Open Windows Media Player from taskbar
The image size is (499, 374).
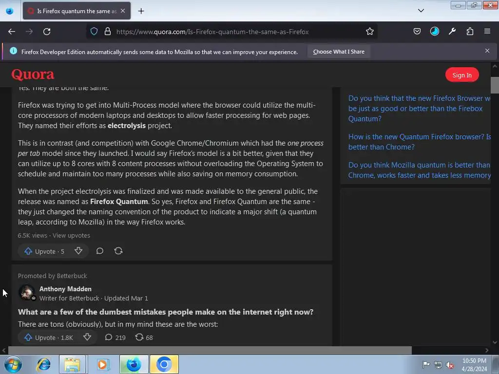click(102, 364)
